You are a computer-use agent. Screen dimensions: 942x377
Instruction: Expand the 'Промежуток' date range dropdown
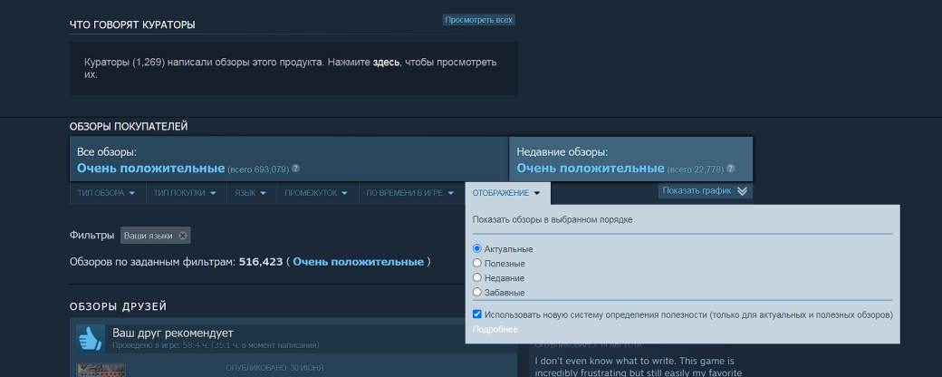(x=317, y=193)
